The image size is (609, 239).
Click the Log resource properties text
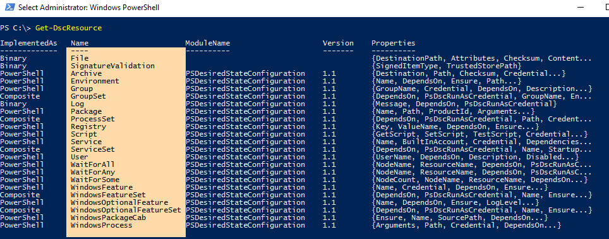click(464, 104)
